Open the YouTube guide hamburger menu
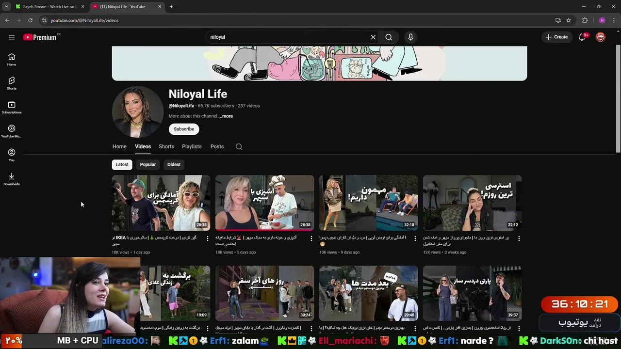 tap(12, 37)
